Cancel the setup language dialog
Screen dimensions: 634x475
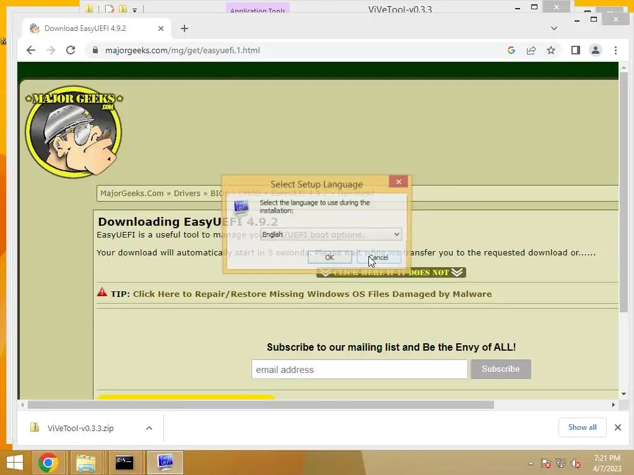[x=379, y=257]
